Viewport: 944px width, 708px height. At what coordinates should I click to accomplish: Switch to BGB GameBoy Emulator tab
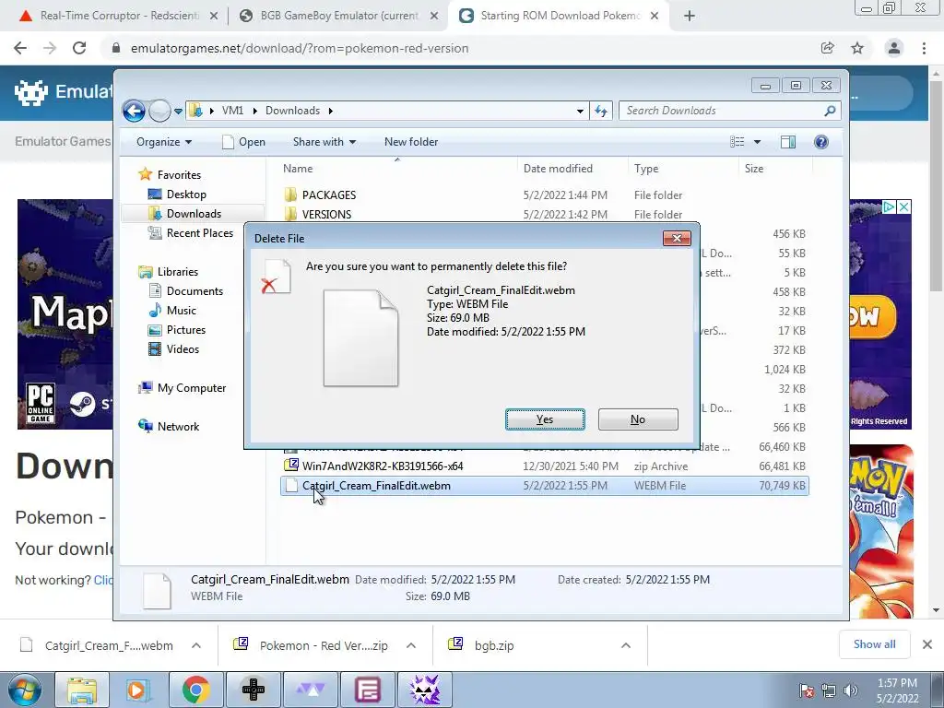pos(338,16)
